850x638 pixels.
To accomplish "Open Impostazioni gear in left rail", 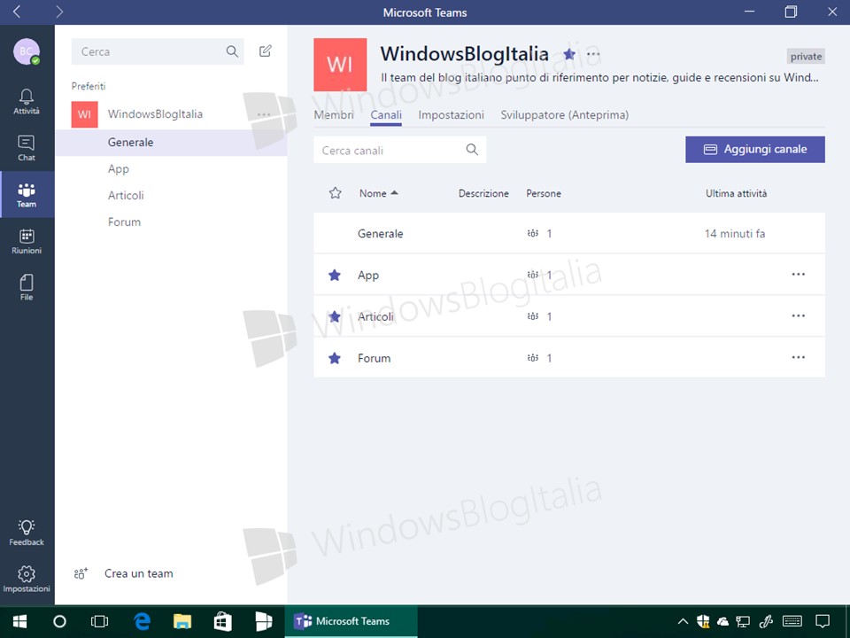I will [x=27, y=579].
